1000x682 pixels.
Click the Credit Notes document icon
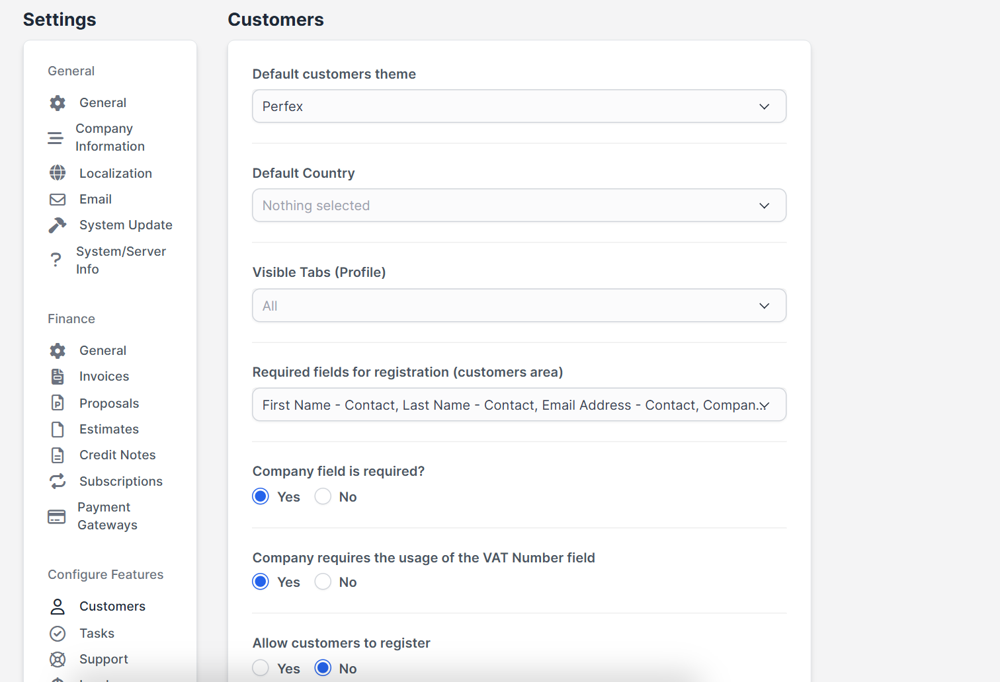pyautogui.click(x=58, y=455)
